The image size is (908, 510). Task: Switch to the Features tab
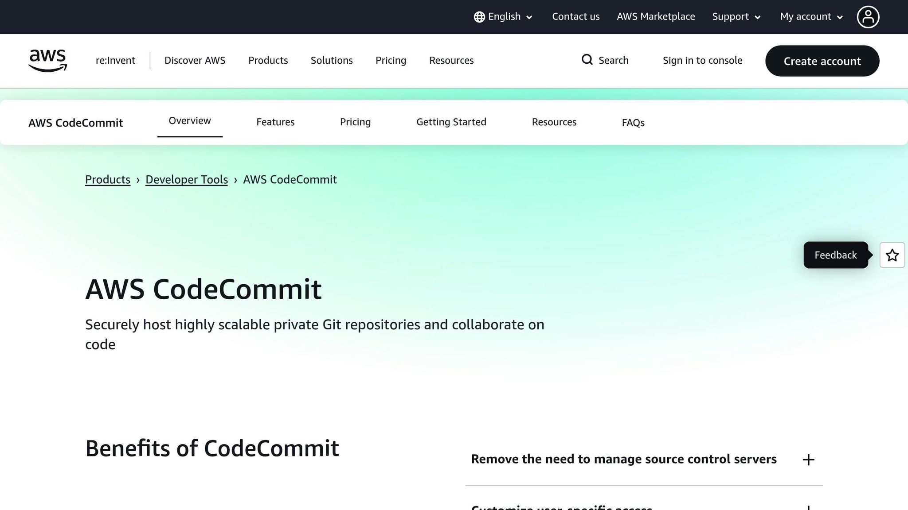click(275, 122)
